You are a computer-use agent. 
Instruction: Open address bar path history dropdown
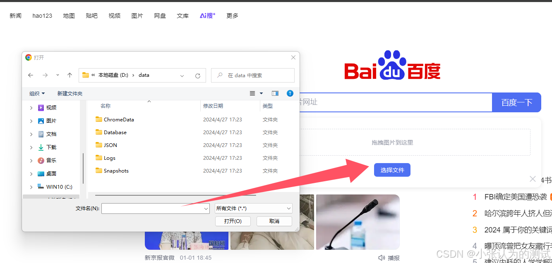(x=182, y=76)
